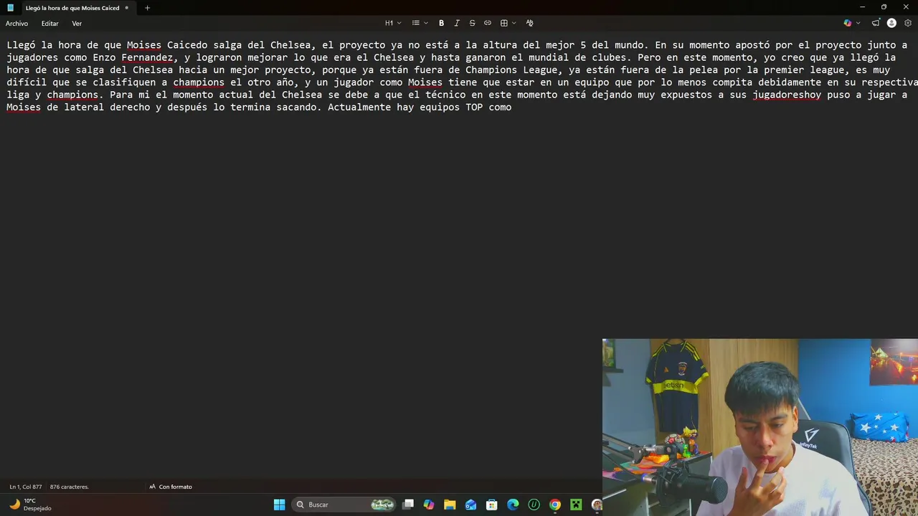Clear formatting with the eraser icon
Viewport: 918px width, 516px height.
[530, 23]
